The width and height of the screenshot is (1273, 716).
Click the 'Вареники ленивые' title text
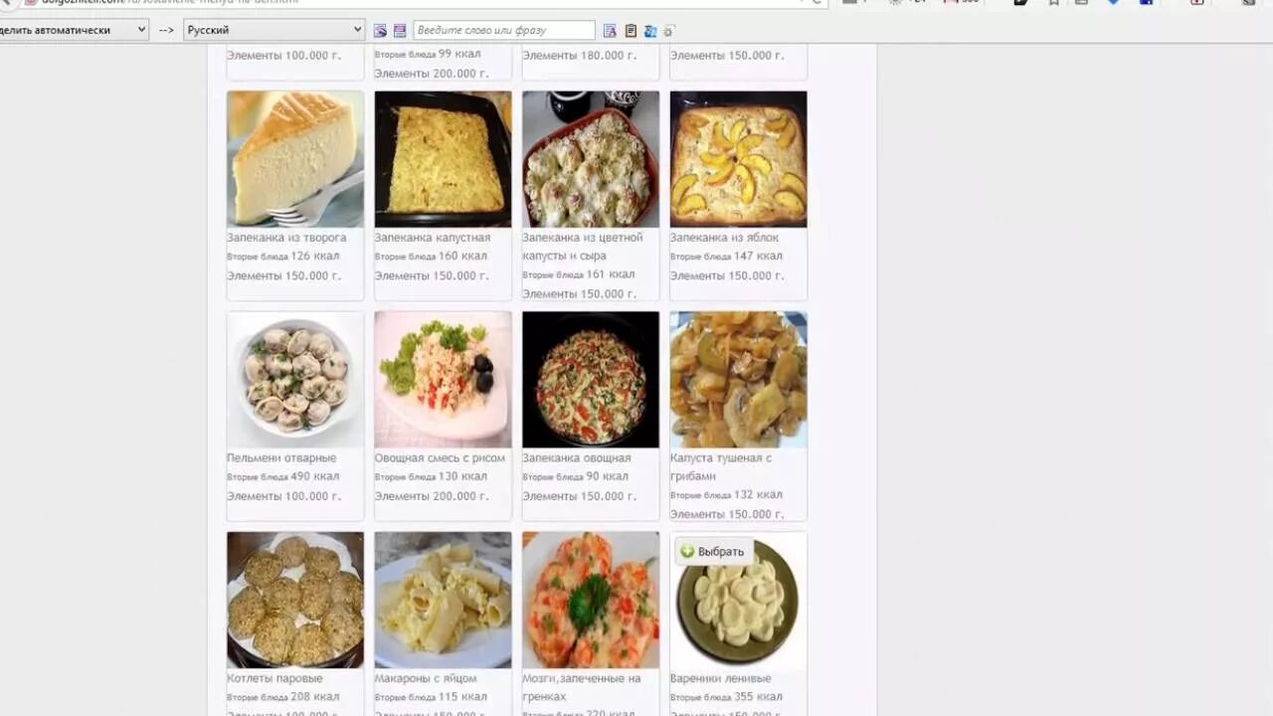(x=721, y=679)
